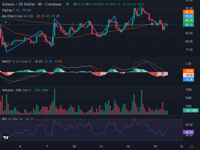Click the green market status dot
The image size is (200, 150).
[67, 4]
